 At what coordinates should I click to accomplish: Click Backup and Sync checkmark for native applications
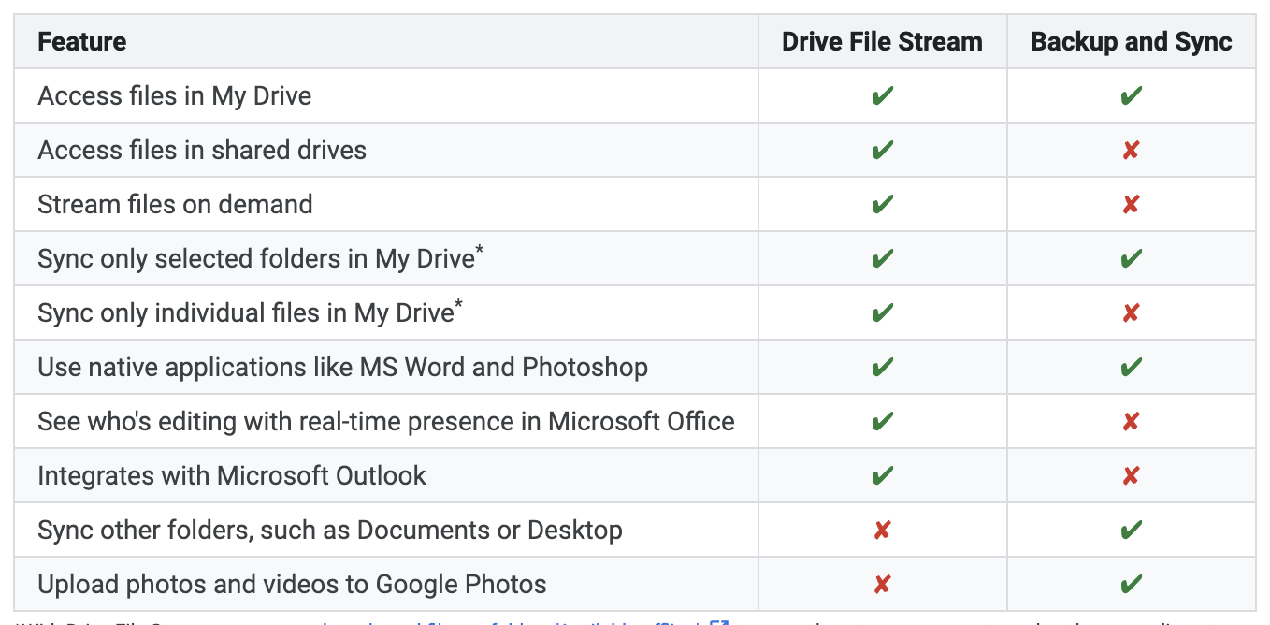[x=1131, y=368]
